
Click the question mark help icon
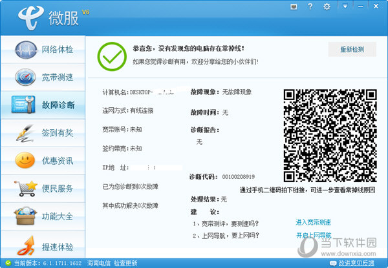coord(310,6)
